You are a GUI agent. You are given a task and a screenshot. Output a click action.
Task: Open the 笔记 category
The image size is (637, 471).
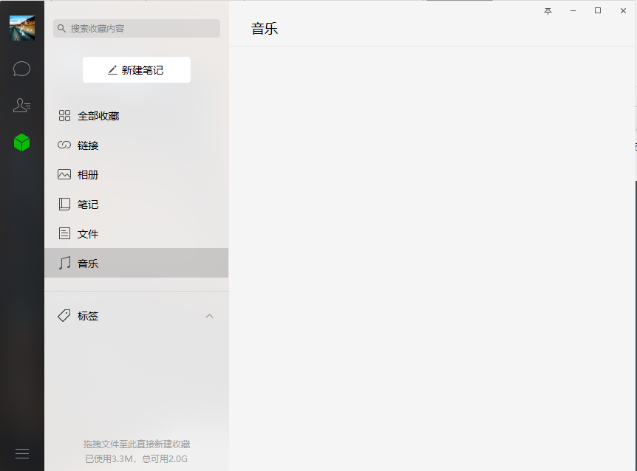[137, 204]
